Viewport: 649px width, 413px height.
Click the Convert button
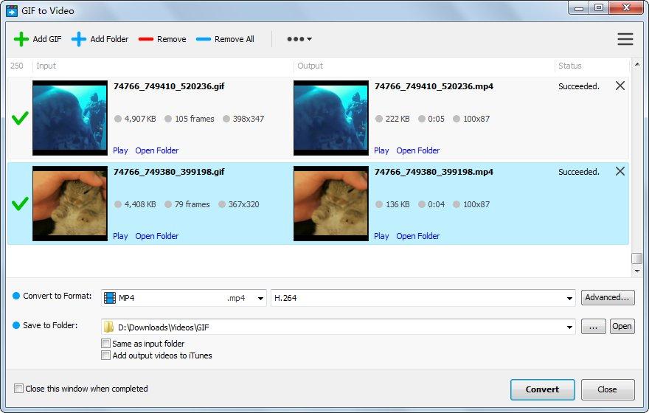coord(542,389)
